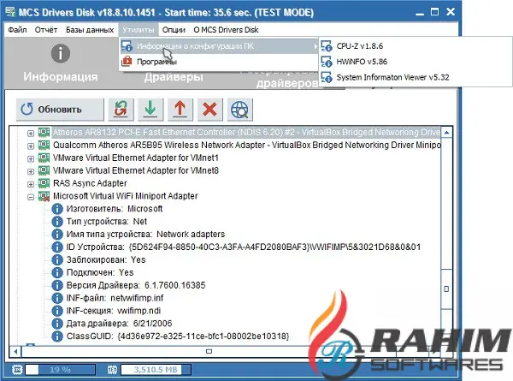Image resolution: width=513 pixels, height=381 pixels.
Task: Click the info icon next to INF-секция
Action: [x=57, y=311]
